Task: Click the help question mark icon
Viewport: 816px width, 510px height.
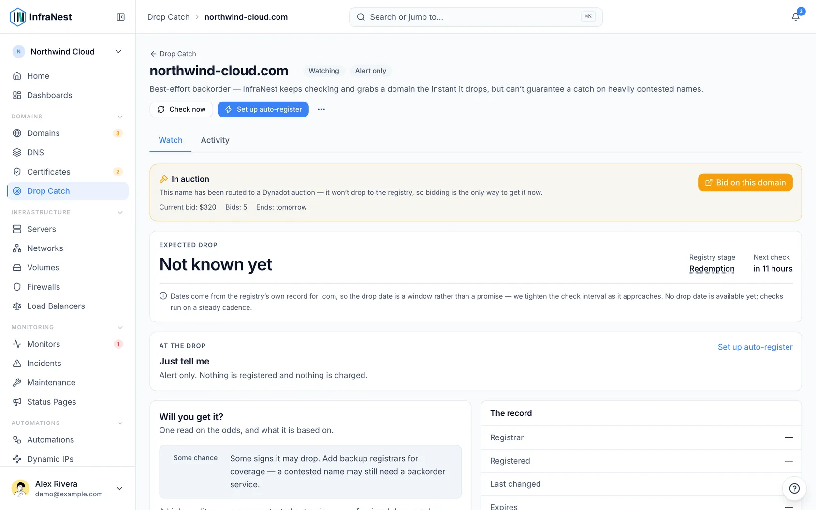Action: 794,488
